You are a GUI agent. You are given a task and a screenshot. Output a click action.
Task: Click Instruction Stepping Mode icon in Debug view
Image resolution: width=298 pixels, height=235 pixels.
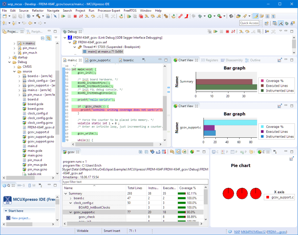point(267,31)
